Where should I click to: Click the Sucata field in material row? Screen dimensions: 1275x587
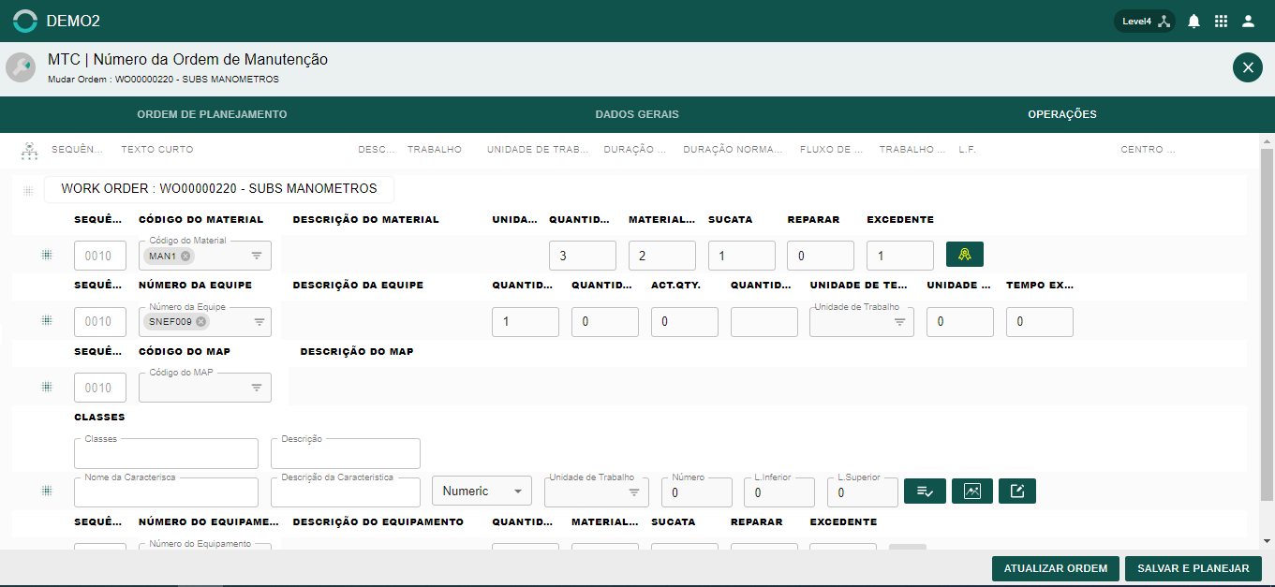[x=742, y=256]
